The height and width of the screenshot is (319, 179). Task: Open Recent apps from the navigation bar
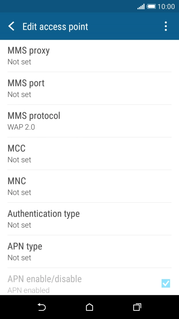click(137, 307)
